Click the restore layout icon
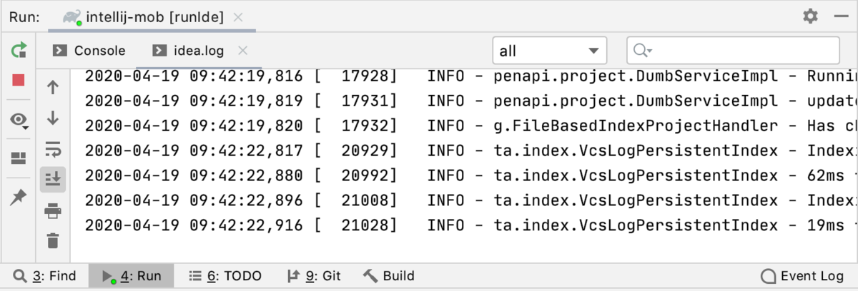 click(19, 158)
